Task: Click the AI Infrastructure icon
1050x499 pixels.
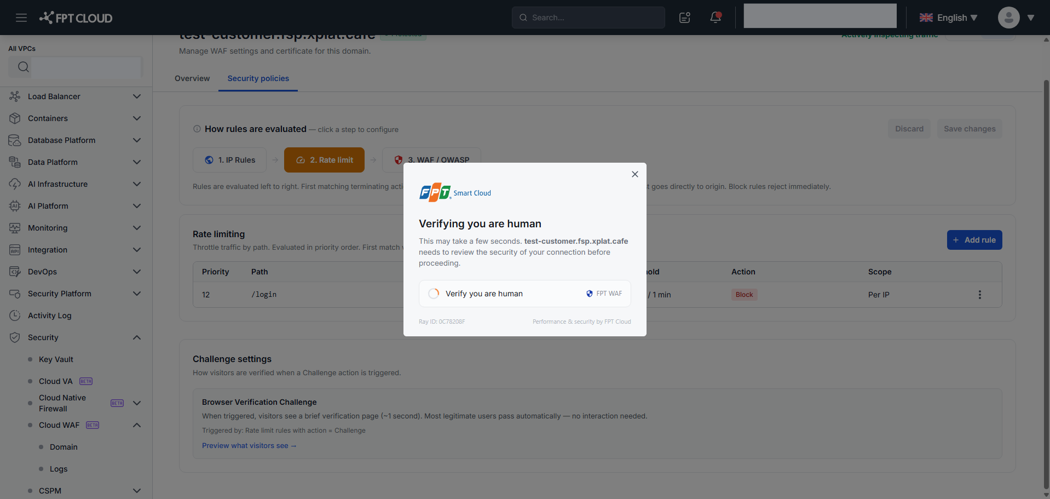Action: click(15, 184)
